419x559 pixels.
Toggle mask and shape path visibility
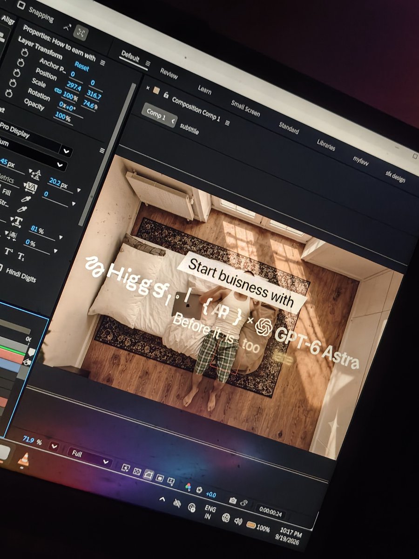tap(149, 474)
